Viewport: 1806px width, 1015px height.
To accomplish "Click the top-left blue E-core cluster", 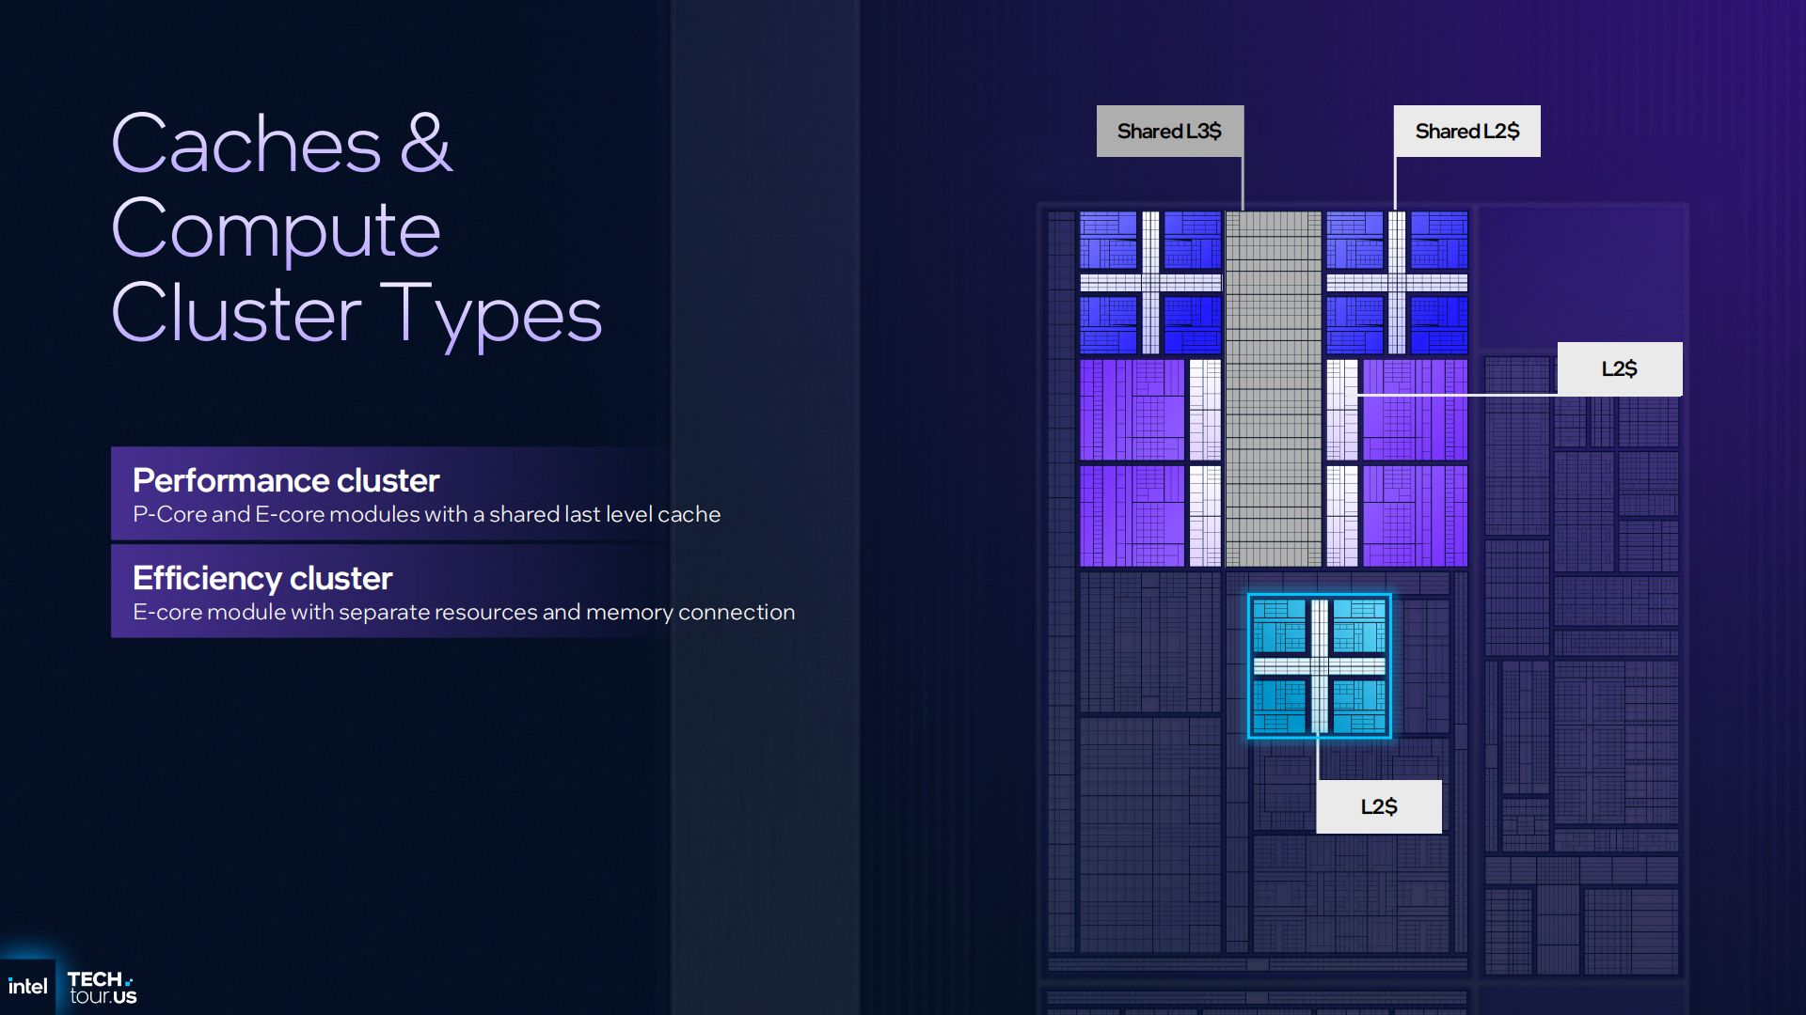I will pos(1150,282).
